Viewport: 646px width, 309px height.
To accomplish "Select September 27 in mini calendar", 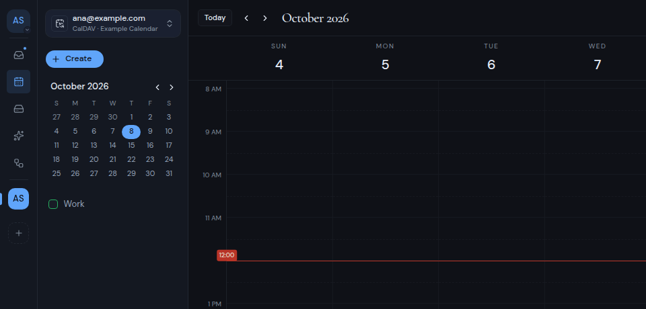I will [x=57, y=118].
